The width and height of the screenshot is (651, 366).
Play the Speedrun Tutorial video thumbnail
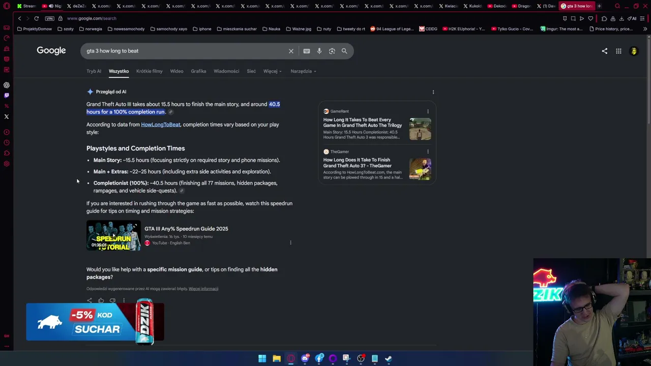[113, 235]
